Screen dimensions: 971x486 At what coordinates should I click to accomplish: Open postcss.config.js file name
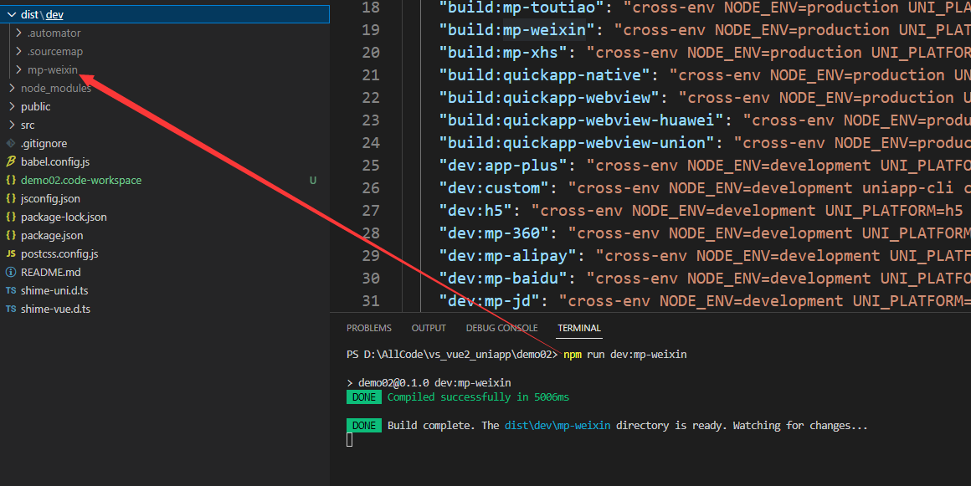[59, 253]
